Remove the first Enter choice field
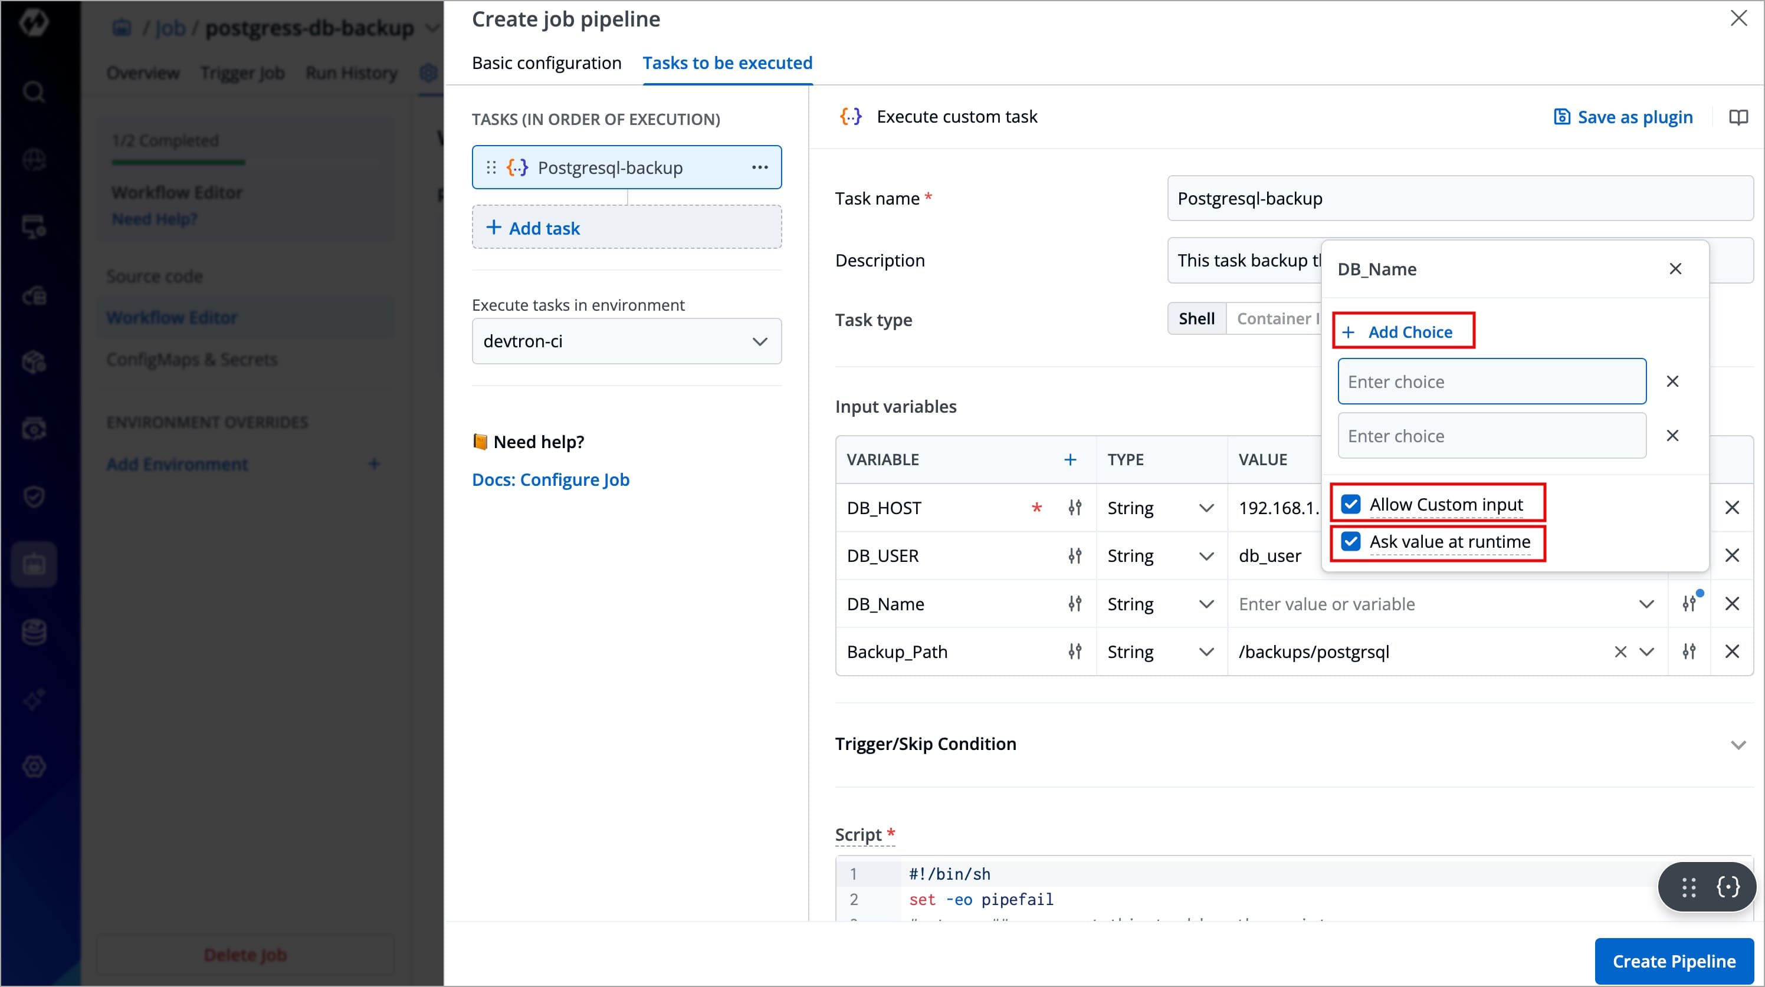The width and height of the screenshot is (1765, 987). click(1672, 381)
